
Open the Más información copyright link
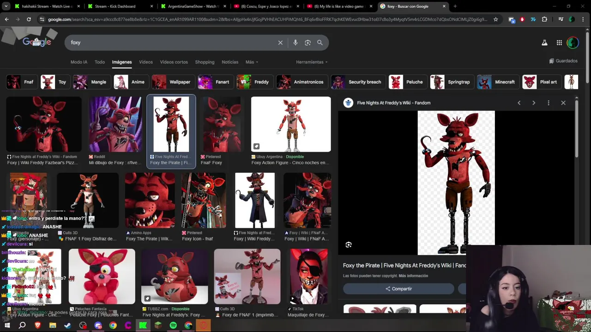413,276
